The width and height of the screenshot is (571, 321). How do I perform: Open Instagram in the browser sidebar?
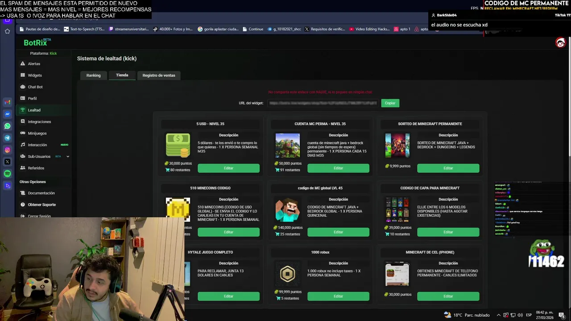[7, 150]
